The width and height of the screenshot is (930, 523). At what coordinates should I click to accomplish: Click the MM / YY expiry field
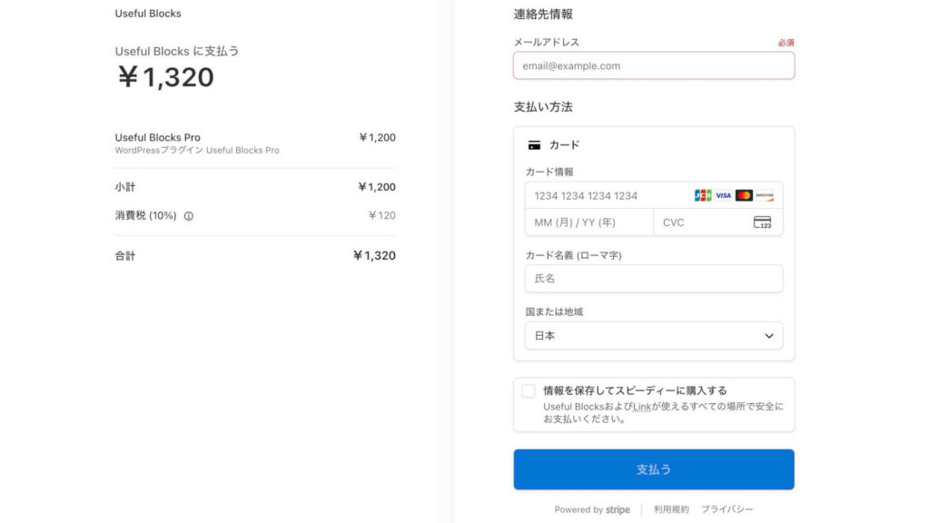pos(589,222)
